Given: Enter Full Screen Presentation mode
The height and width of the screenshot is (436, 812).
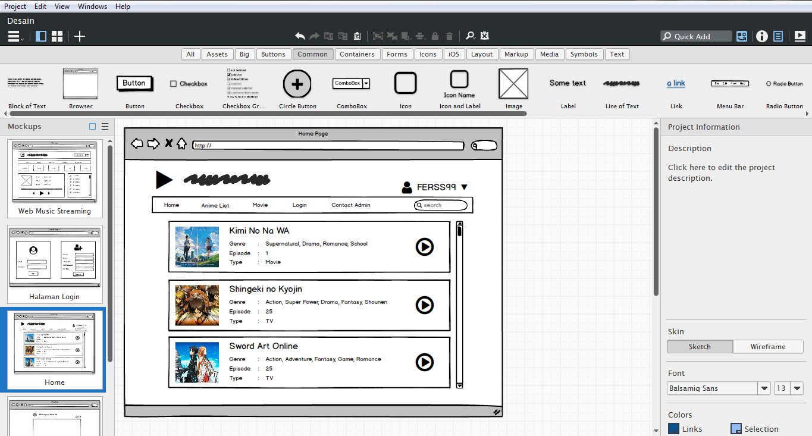Looking at the screenshot, I should (800, 36).
